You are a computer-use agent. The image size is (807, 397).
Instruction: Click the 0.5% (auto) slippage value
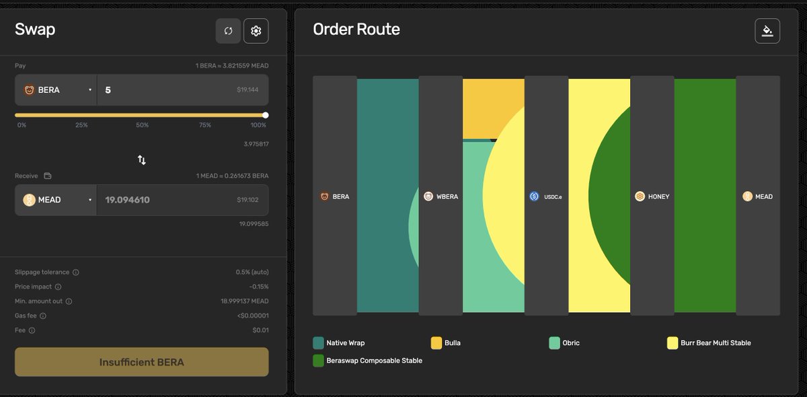pyautogui.click(x=252, y=273)
